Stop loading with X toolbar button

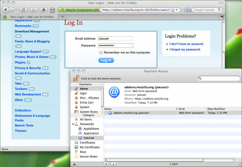click(34, 10)
